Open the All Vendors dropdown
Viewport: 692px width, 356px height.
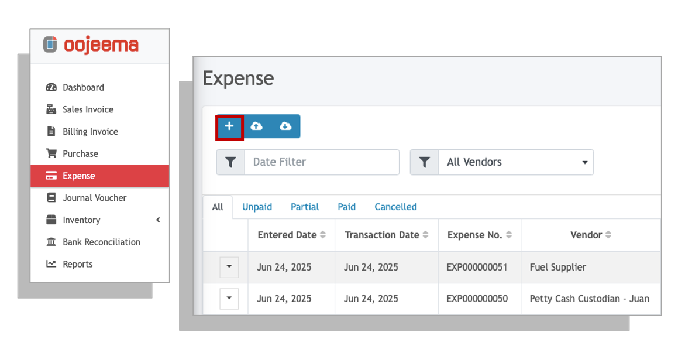pos(515,162)
